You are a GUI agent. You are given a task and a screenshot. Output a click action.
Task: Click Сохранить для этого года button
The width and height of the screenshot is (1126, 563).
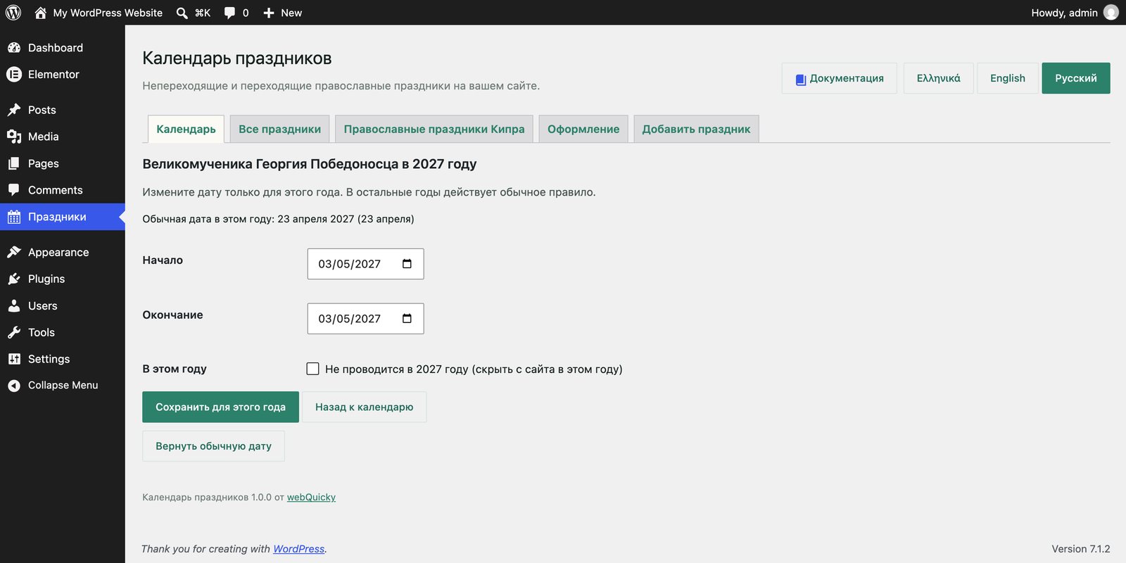220,407
